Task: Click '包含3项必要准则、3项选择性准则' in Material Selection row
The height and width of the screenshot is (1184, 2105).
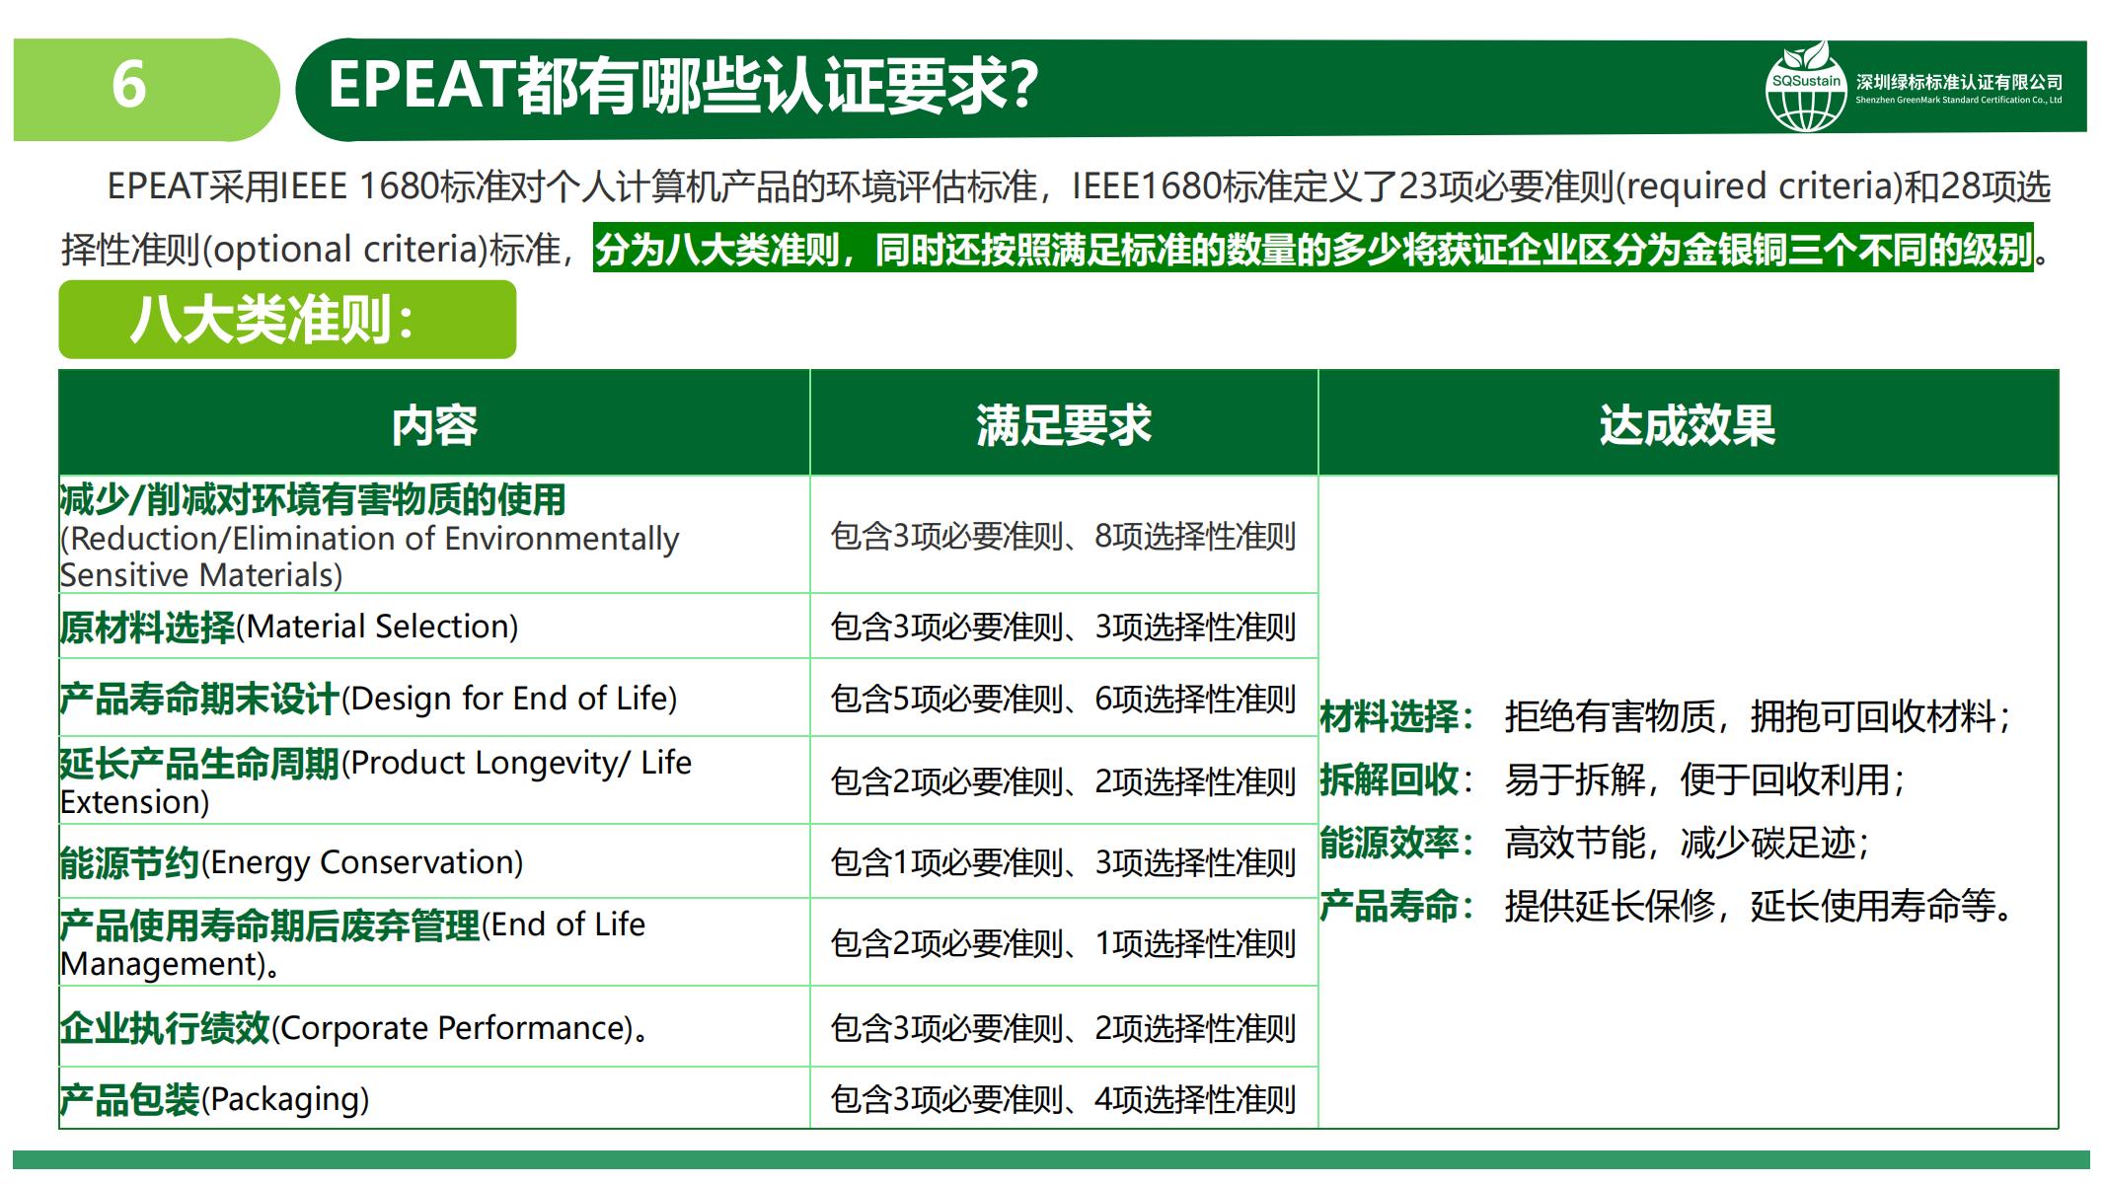Action: click(1064, 627)
